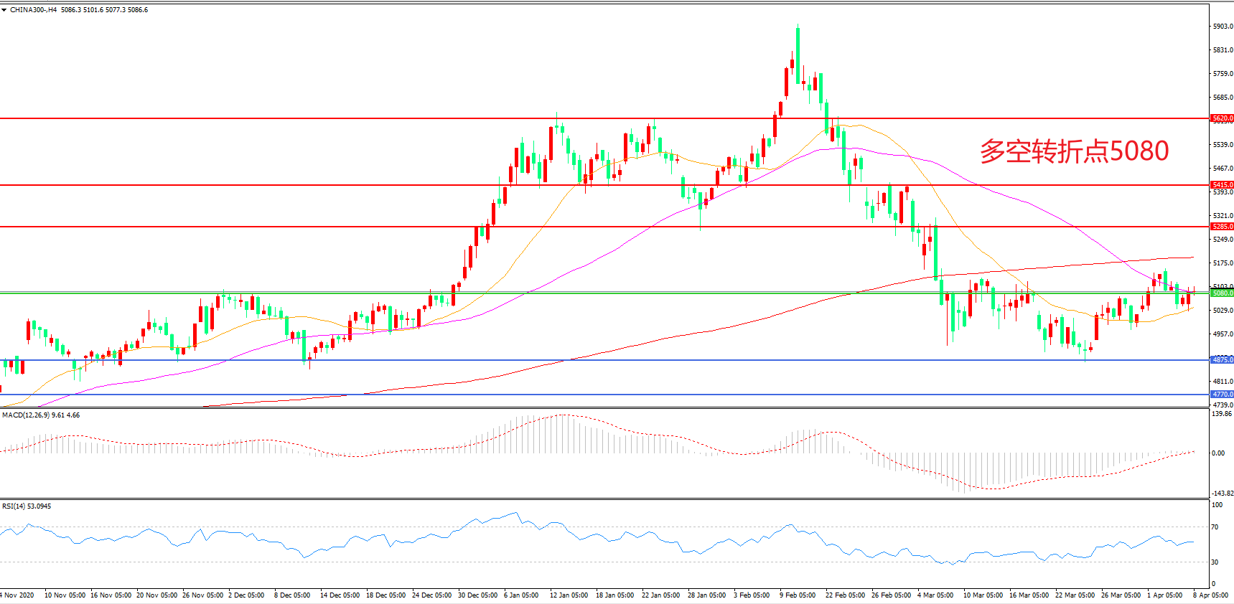Image resolution: width=1234 pixels, height=604 pixels.
Task: Click the RSI 70 level scale label
Action: (1215, 527)
